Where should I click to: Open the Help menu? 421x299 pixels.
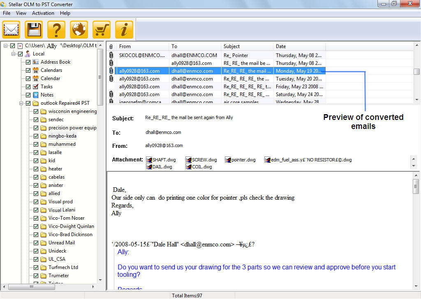[x=65, y=13]
